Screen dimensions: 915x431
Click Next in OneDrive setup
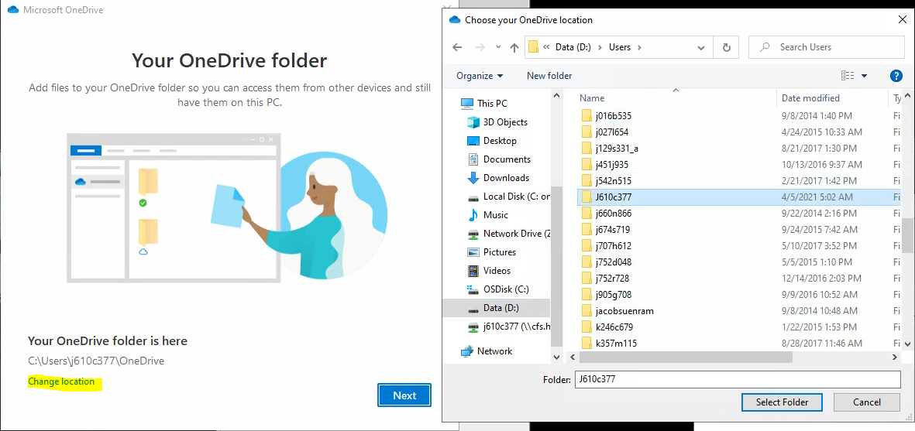[404, 395]
